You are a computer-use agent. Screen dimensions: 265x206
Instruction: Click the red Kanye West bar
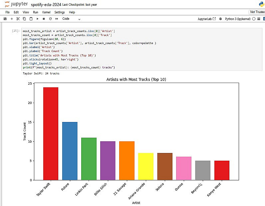tap(222, 170)
